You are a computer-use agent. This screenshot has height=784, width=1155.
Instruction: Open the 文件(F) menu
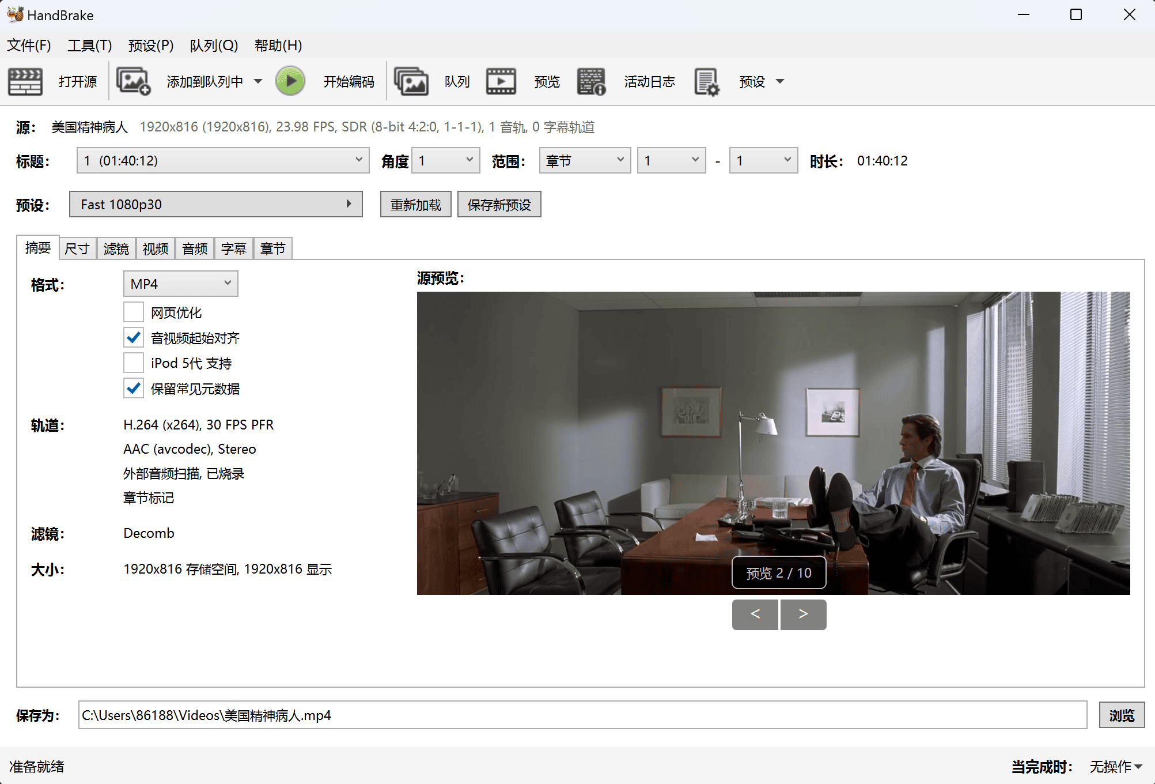(x=29, y=46)
